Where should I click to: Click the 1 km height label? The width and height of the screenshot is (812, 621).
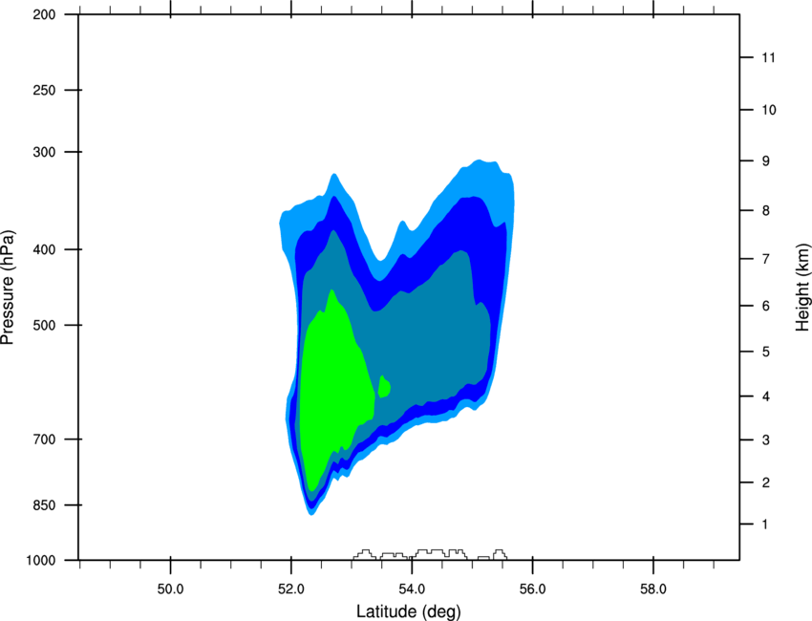[765, 525]
